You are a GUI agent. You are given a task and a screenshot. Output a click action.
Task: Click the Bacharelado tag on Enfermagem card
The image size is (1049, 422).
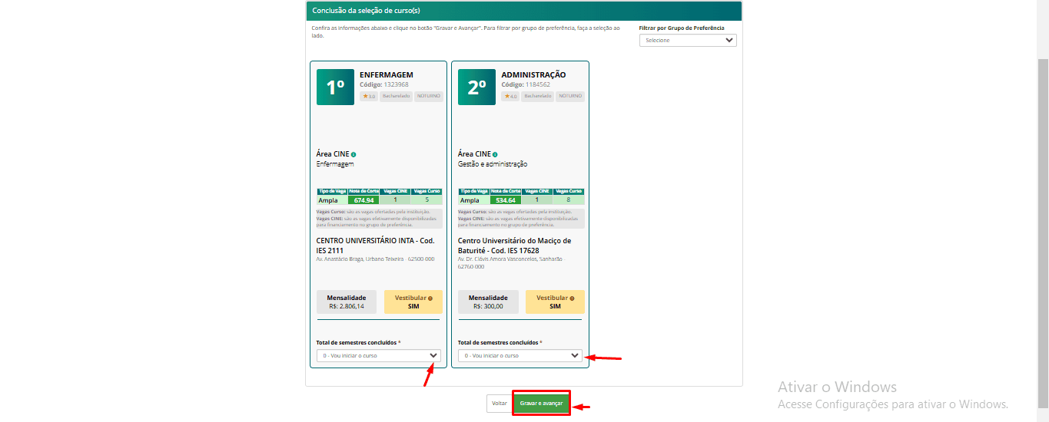396,97
